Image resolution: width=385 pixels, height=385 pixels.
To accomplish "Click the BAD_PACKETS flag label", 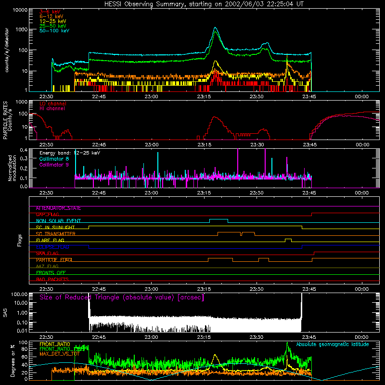I will [x=52, y=279].
